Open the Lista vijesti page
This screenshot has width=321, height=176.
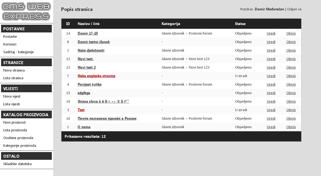click(x=11, y=104)
